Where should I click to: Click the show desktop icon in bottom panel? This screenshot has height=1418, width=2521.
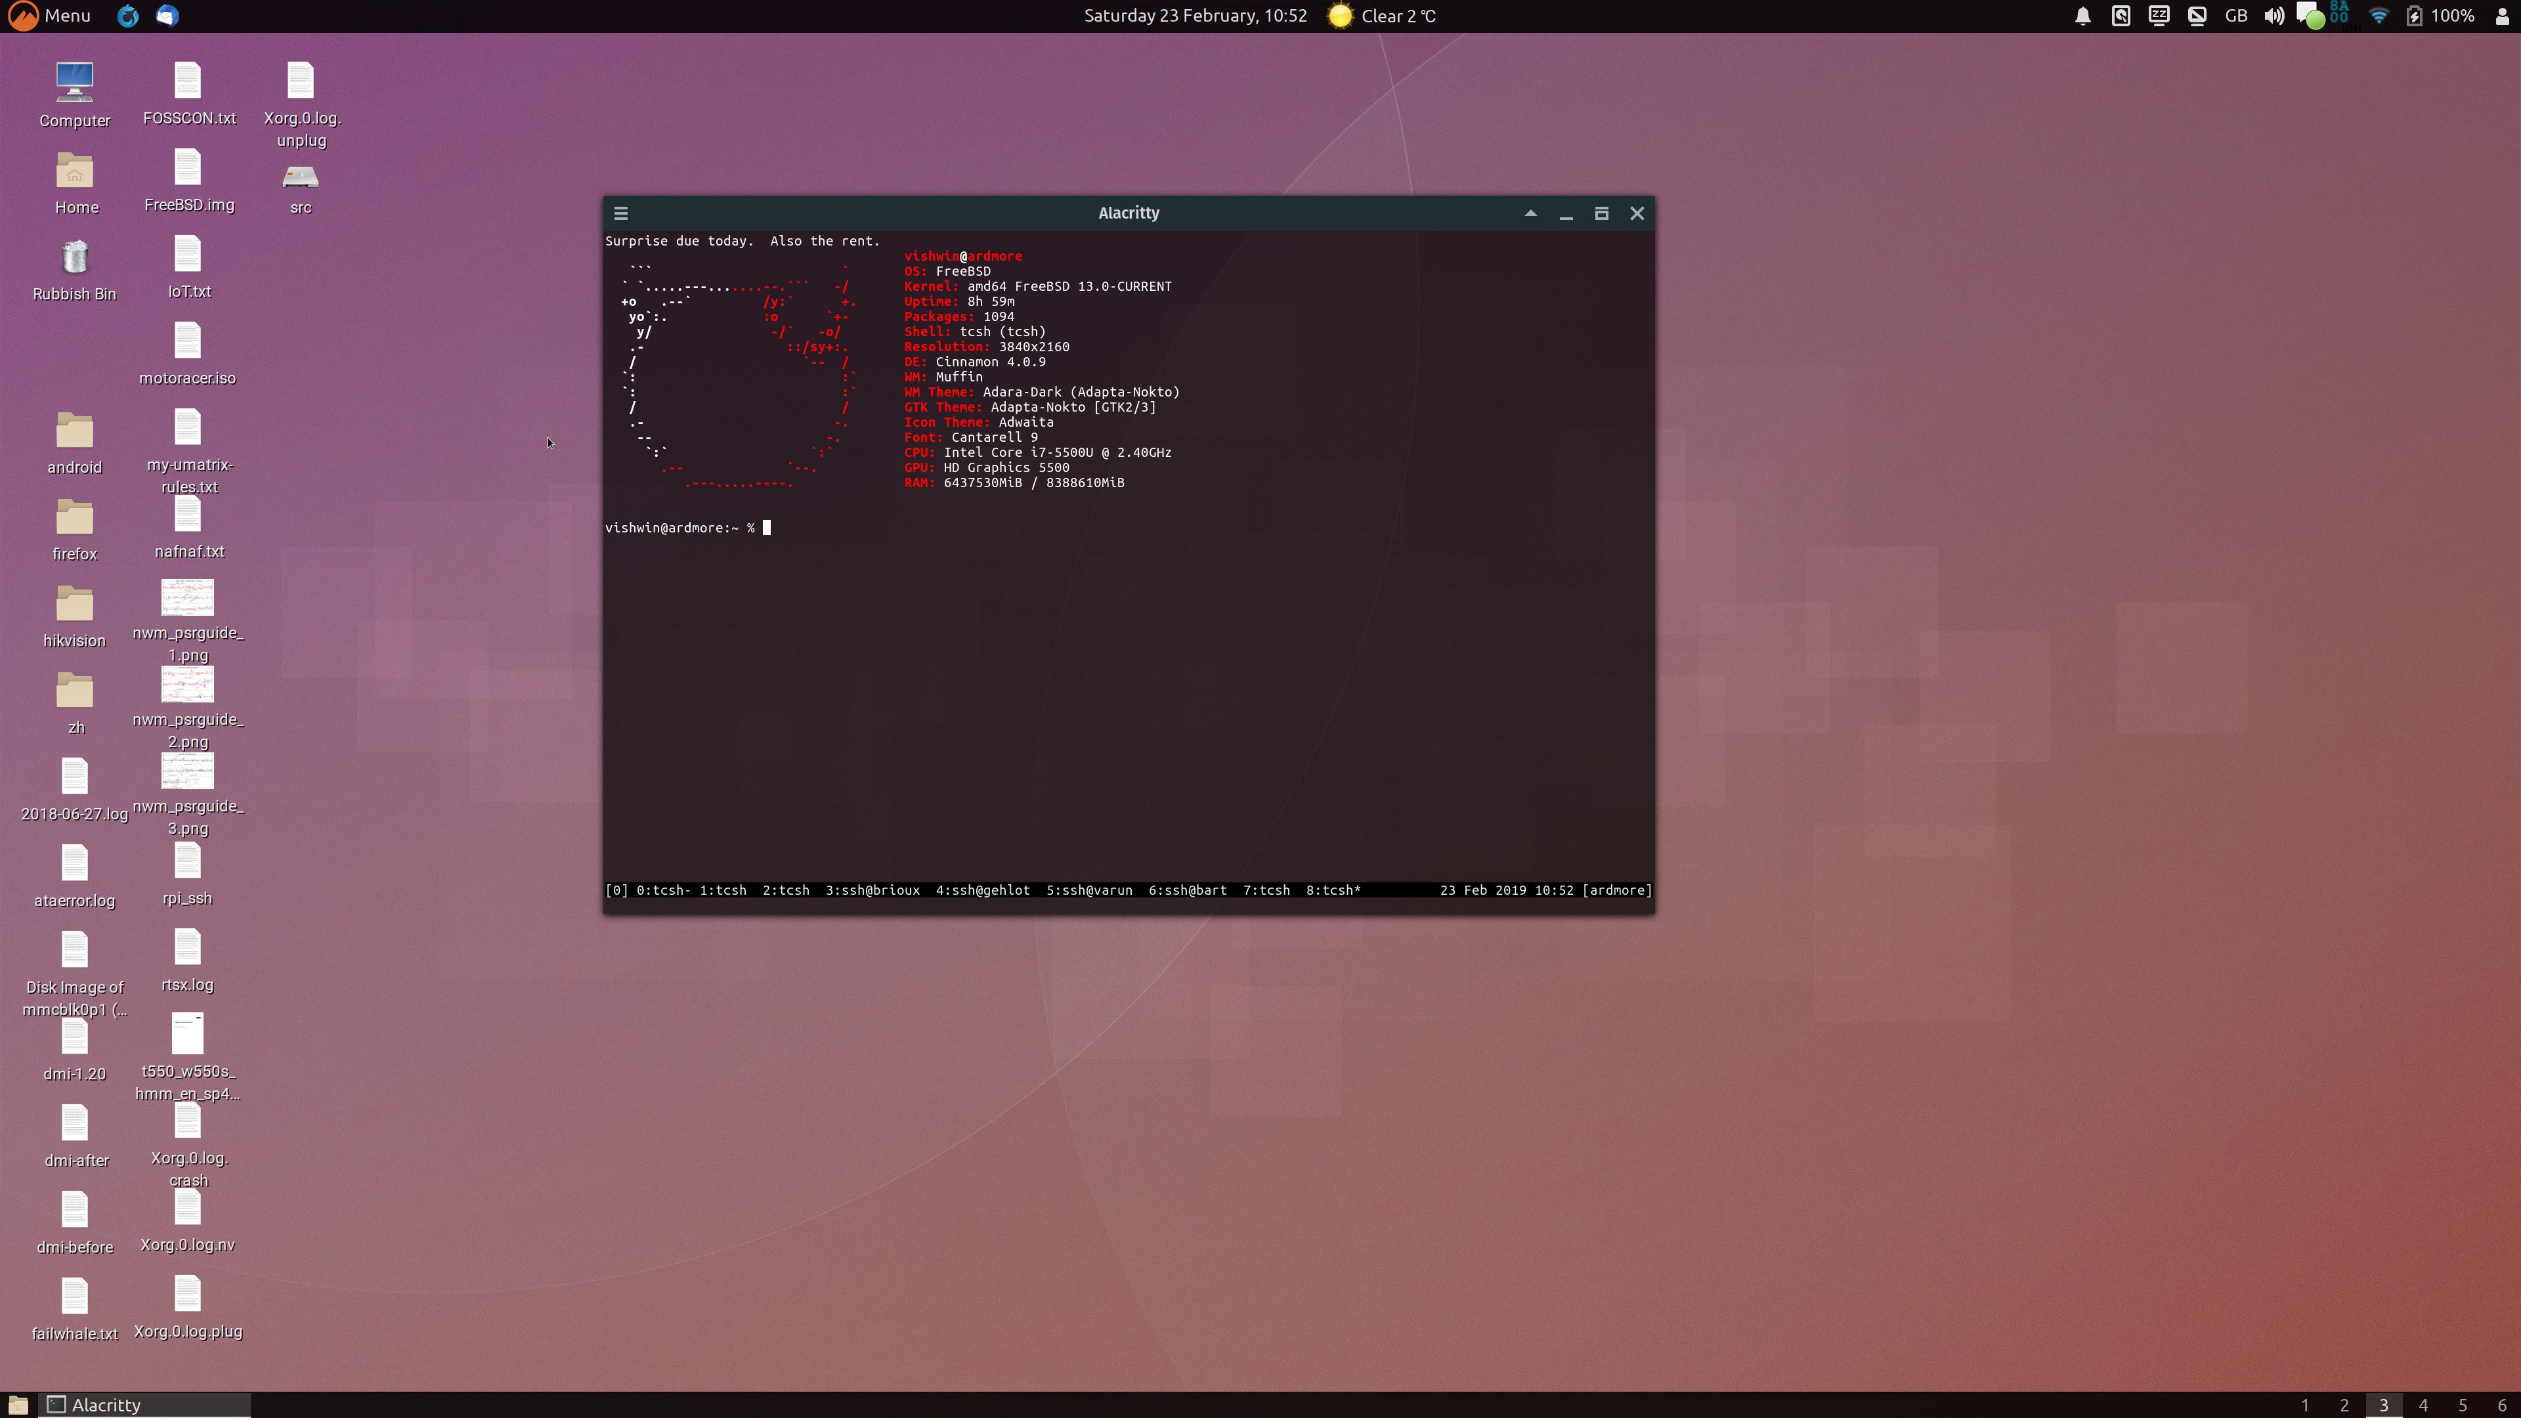[x=18, y=1404]
